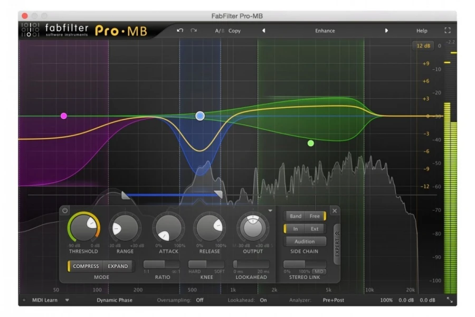The width and height of the screenshot is (475, 317).
Task: Click the Lookahead time slider
Action: (251, 264)
